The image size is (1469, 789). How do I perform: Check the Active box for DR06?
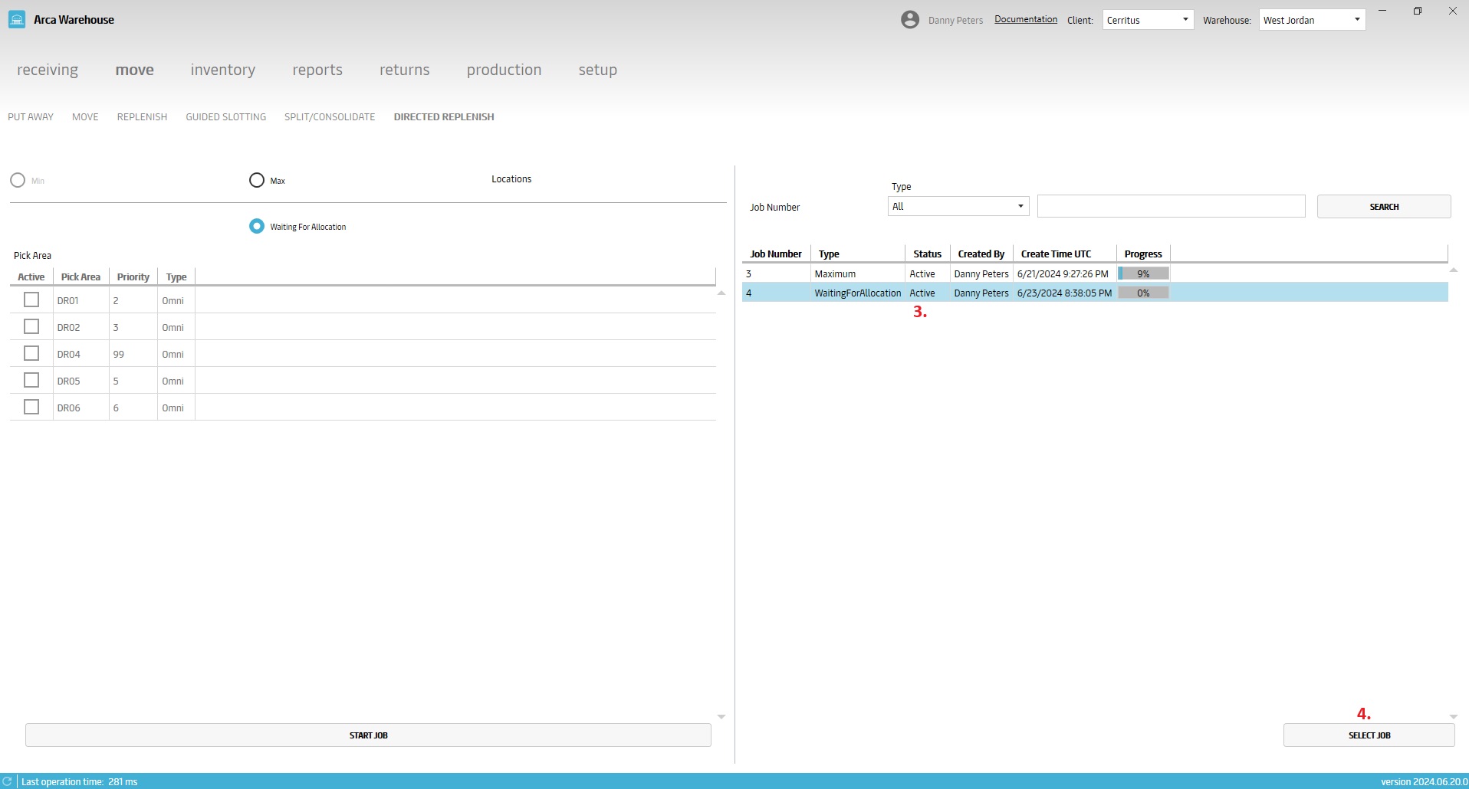coord(31,407)
